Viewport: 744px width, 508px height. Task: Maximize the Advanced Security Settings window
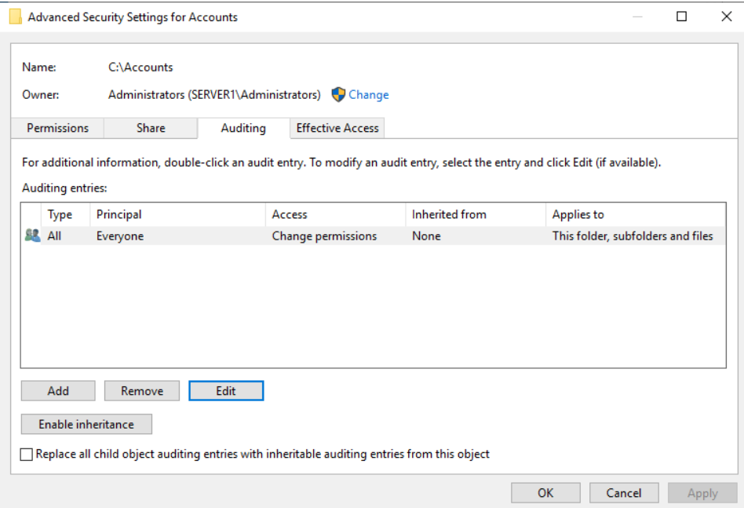pyautogui.click(x=681, y=16)
